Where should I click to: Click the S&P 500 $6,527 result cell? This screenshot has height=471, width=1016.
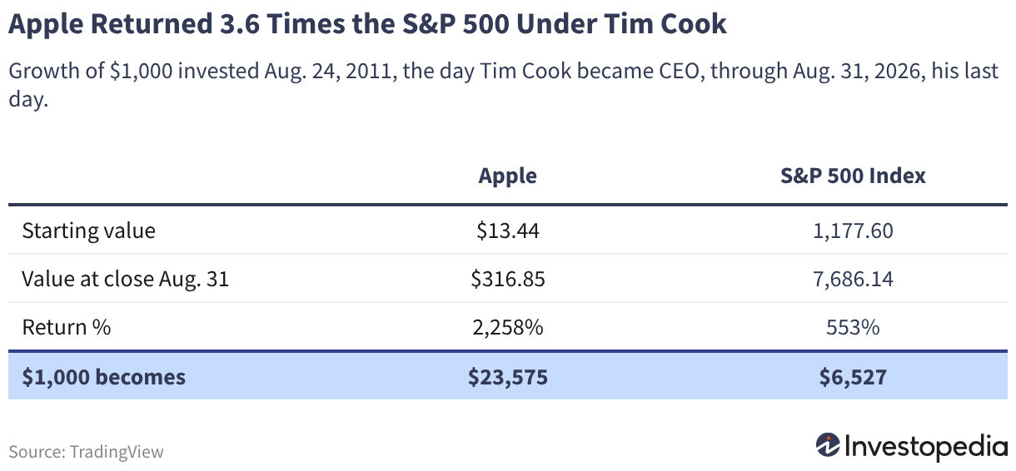[x=853, y=377]
